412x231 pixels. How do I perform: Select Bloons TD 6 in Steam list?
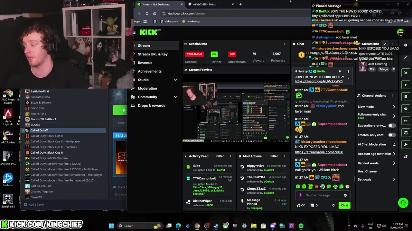[38, 114]
